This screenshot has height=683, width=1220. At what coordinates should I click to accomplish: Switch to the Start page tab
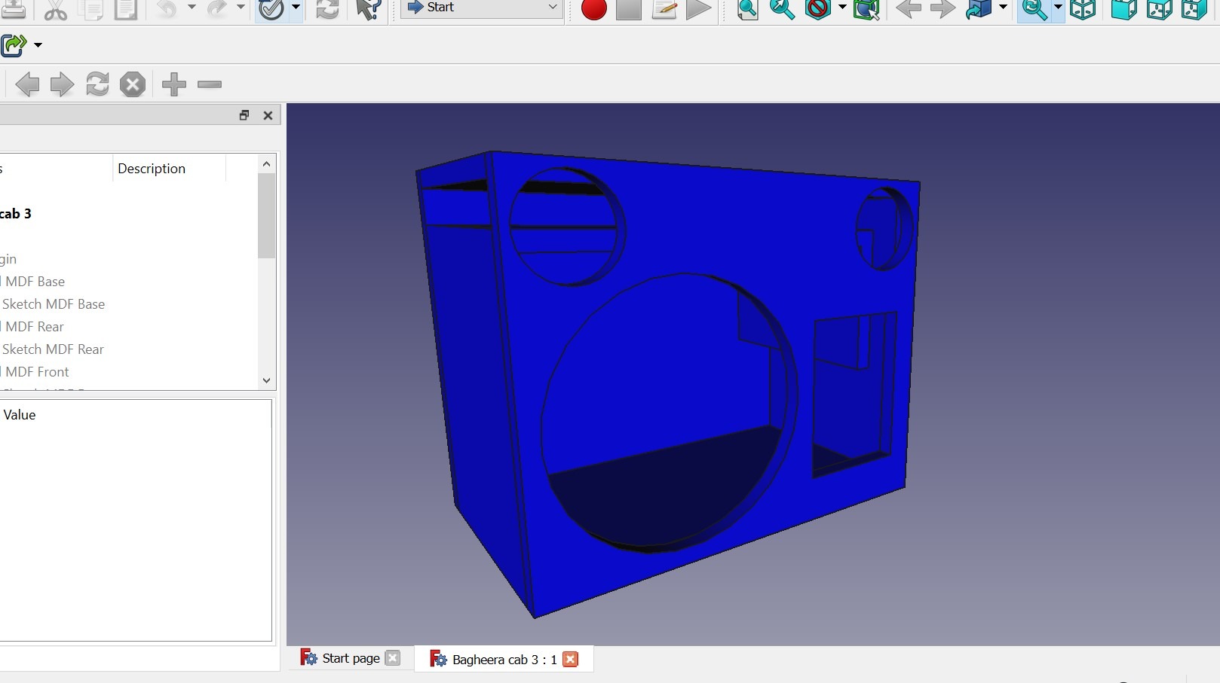tap(351, 658)
